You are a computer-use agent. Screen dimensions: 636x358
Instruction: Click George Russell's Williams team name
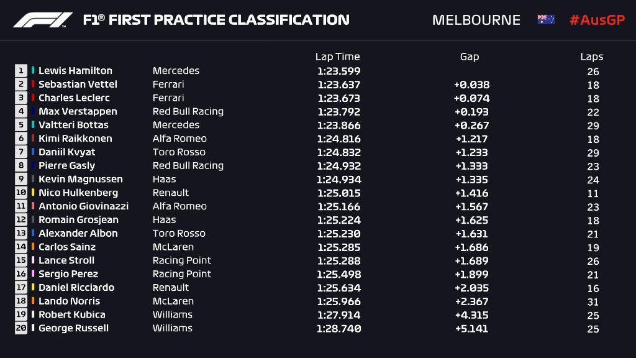pos(173,328)
